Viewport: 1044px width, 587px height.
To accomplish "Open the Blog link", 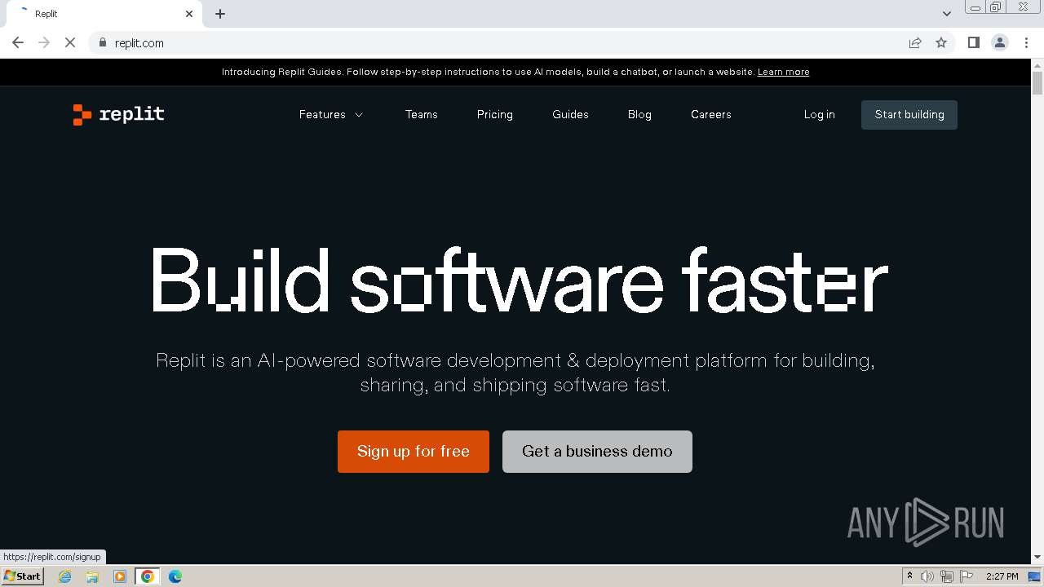I will (x=639, y=115).
